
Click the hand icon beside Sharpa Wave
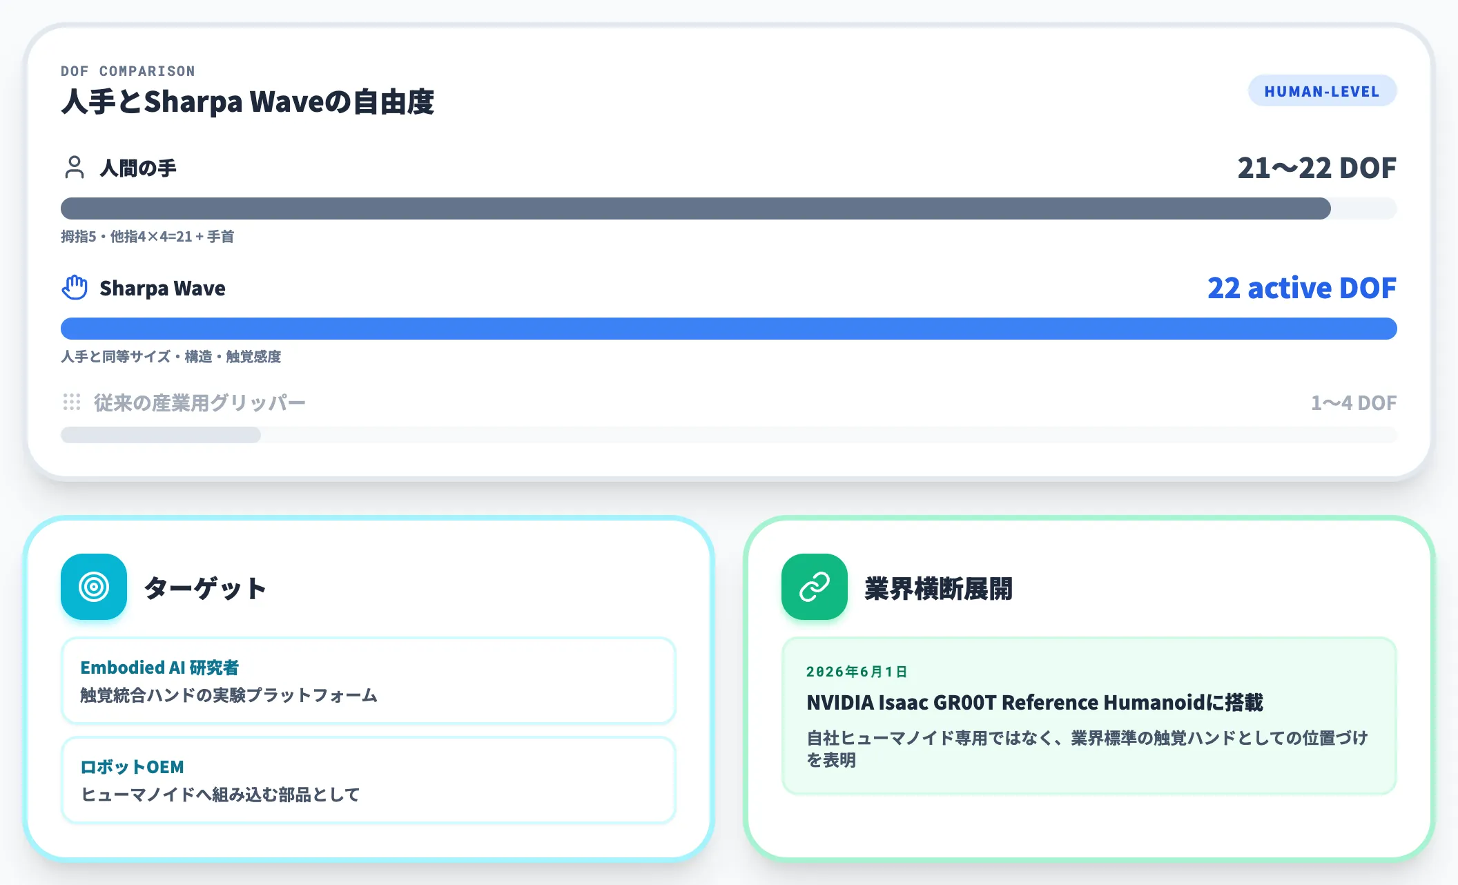(75, 287)
